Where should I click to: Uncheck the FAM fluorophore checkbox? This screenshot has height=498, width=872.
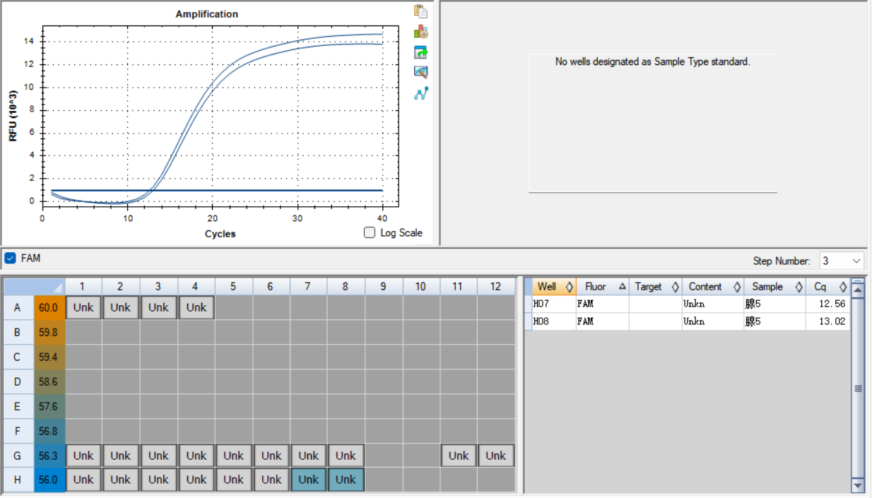click(10, 259)
